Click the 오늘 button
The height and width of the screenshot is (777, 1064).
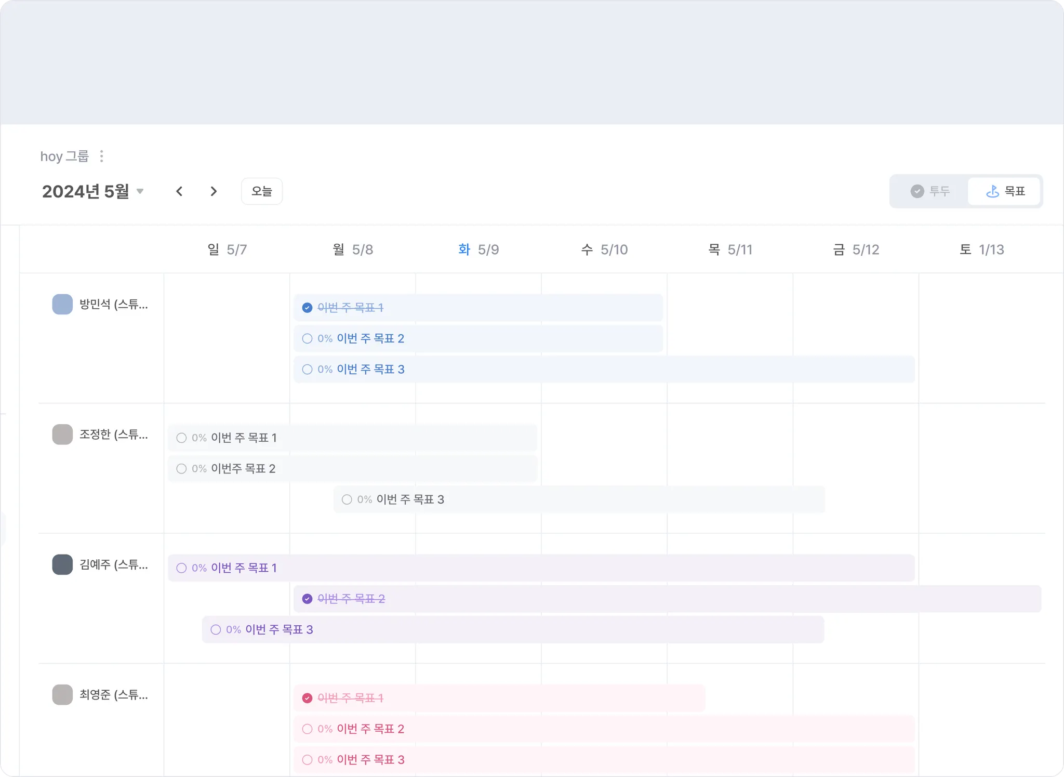coord(262,191)
